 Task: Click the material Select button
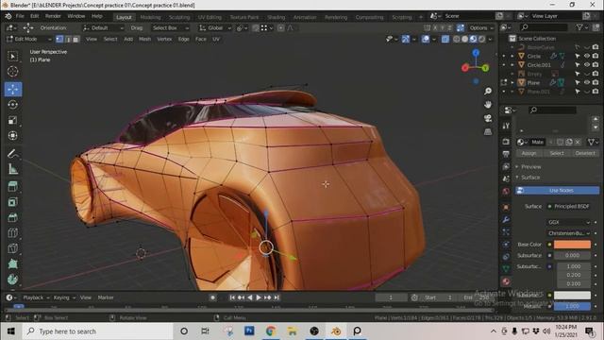coord(557,153)
